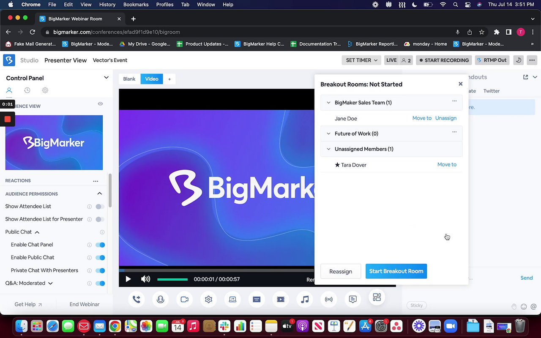This screenshot has width=541, height=338.
Task: Toggle Audience View eye icon
Action: [100, 104]
